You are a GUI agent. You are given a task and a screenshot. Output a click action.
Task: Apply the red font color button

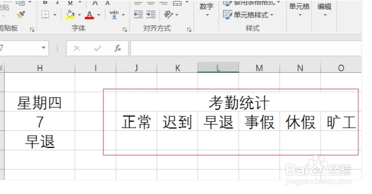[x=90, y=15]
